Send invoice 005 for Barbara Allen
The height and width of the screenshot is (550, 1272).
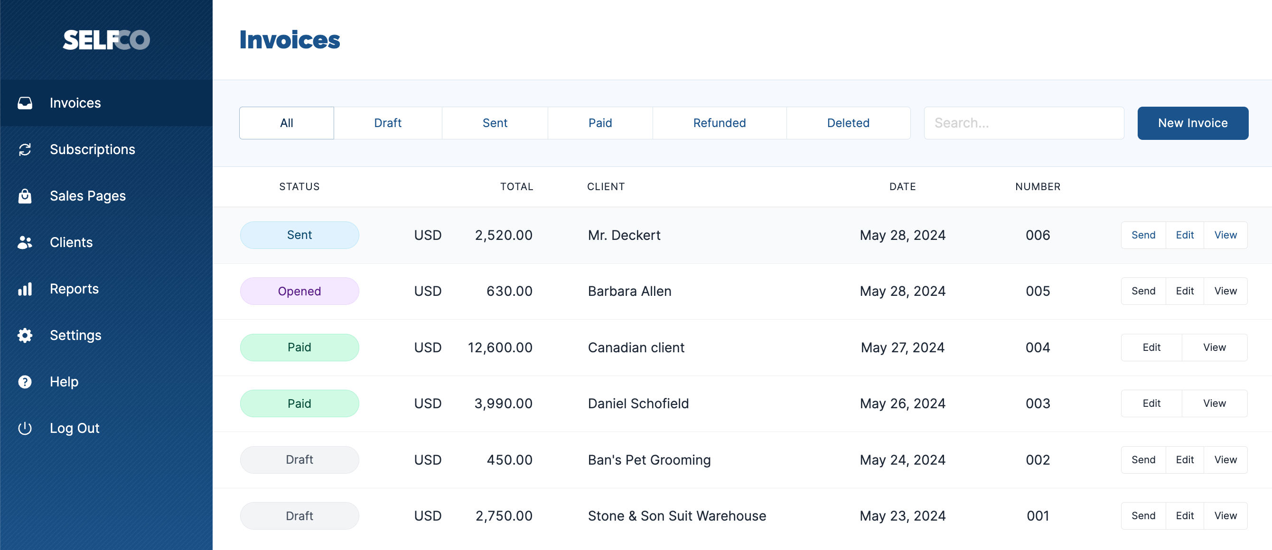click(1144, 291)
